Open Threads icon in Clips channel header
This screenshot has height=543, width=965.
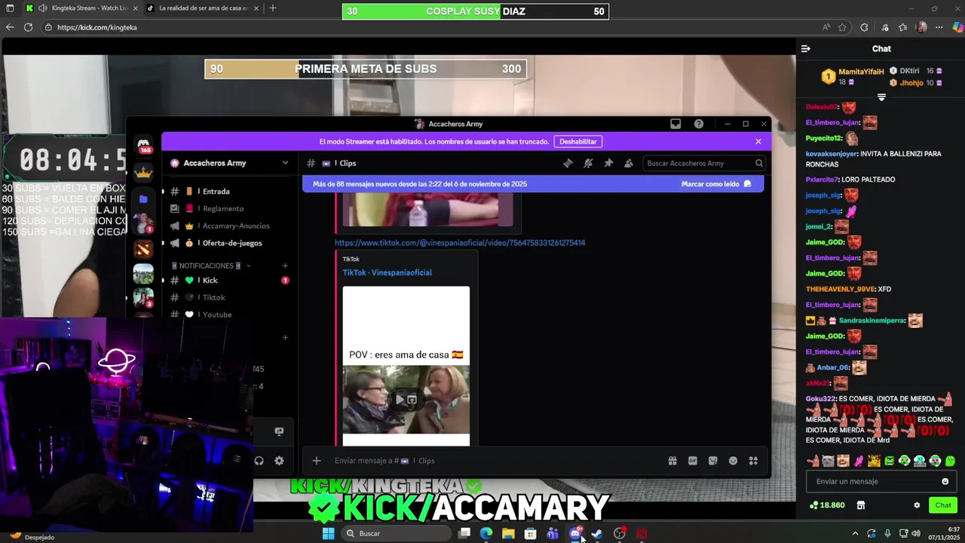point(568,163)
